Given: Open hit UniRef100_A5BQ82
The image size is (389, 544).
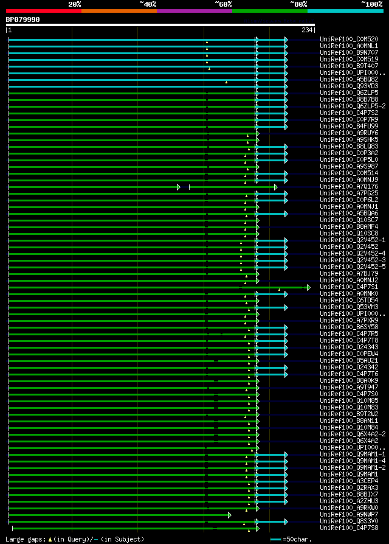Looking at the screenshot, I should (x=349, y=80).
